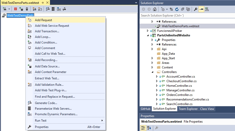Choose Add Web Test Plug-in... entry
Image resolution: width=235 pixels, height=131 pixels.
click(x=66, y=90)
